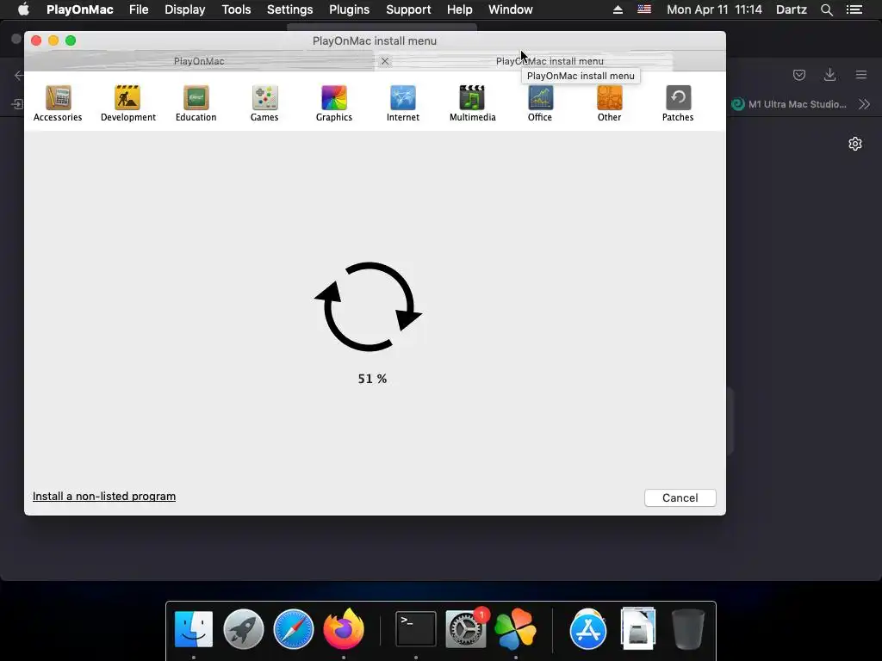
Task: Click the eject icon in menu bar
Action: (x=618, y=9)
